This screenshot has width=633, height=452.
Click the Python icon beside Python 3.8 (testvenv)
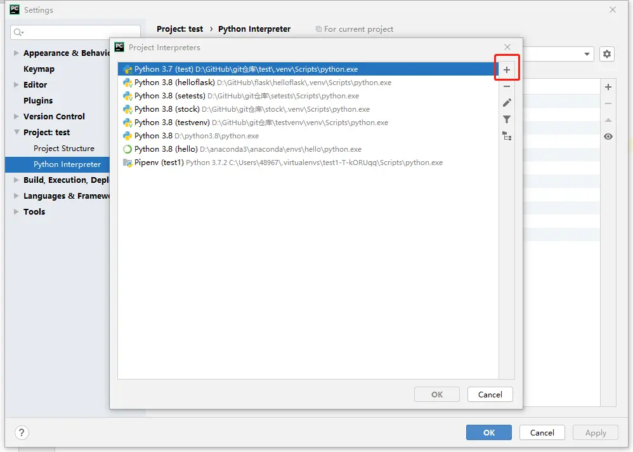click(x=127, y=123)
